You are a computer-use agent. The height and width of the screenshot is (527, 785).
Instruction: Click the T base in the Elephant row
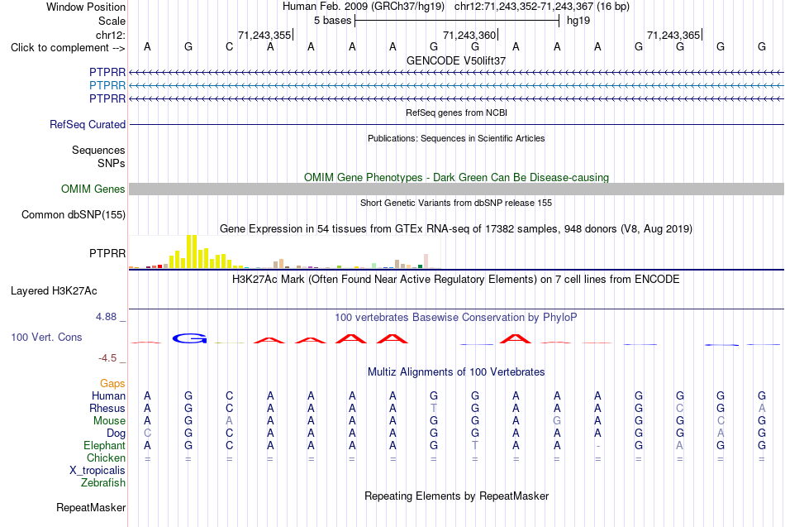474,445
